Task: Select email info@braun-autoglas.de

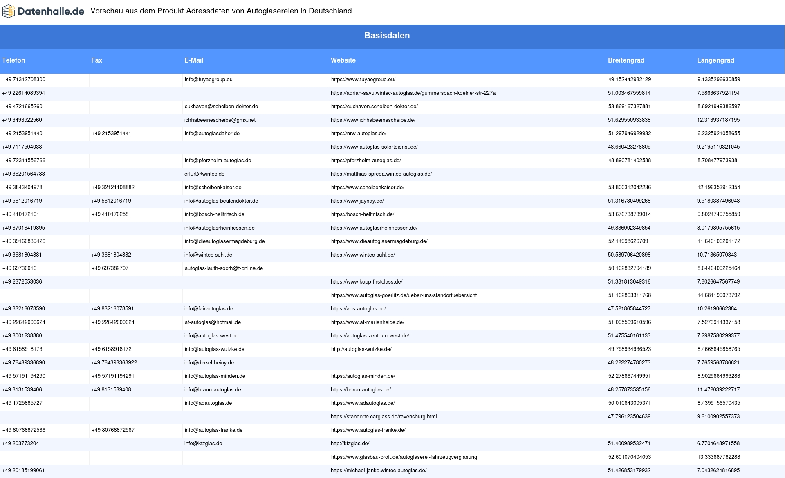Action: 213,390
